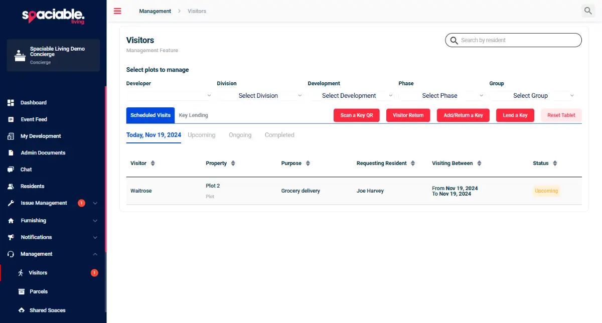Screen dimensions: 602x323
Task: Click the Visitors walking person icon
Action: (x=21, y=273)
